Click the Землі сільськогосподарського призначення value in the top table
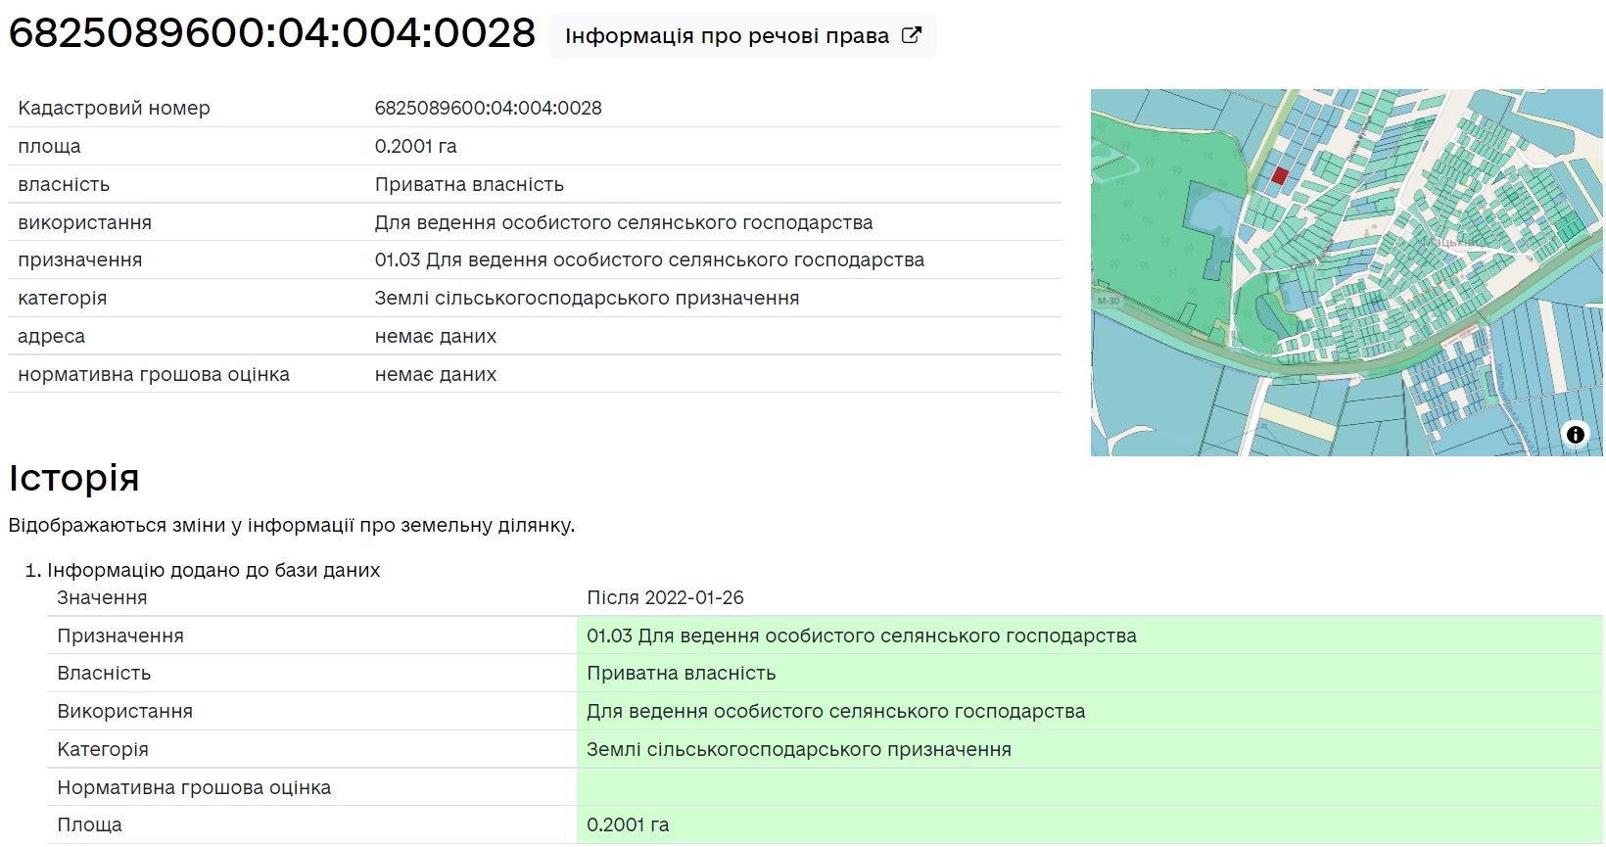 [587, 298]
